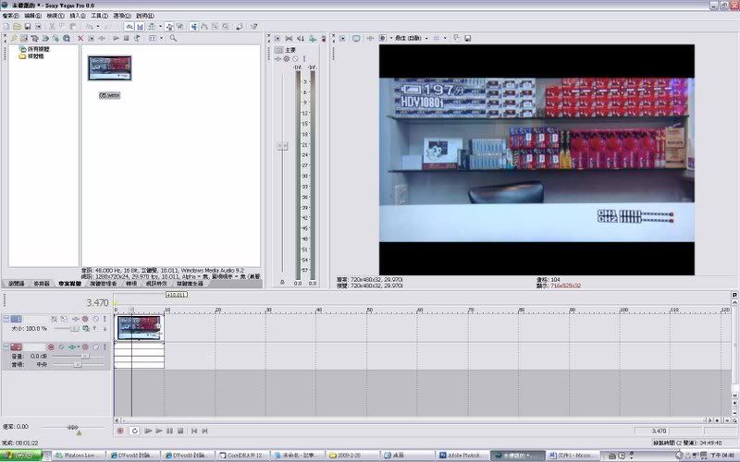Solo audio track 2
740x462 pixels.
(x=105, y=347)
